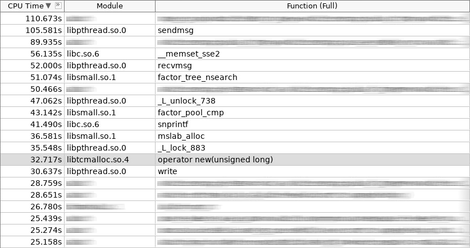The width and height of the screenshot is (470, 248).
Task: Select the mslab_alloc function row
Action: pos(181,136)
